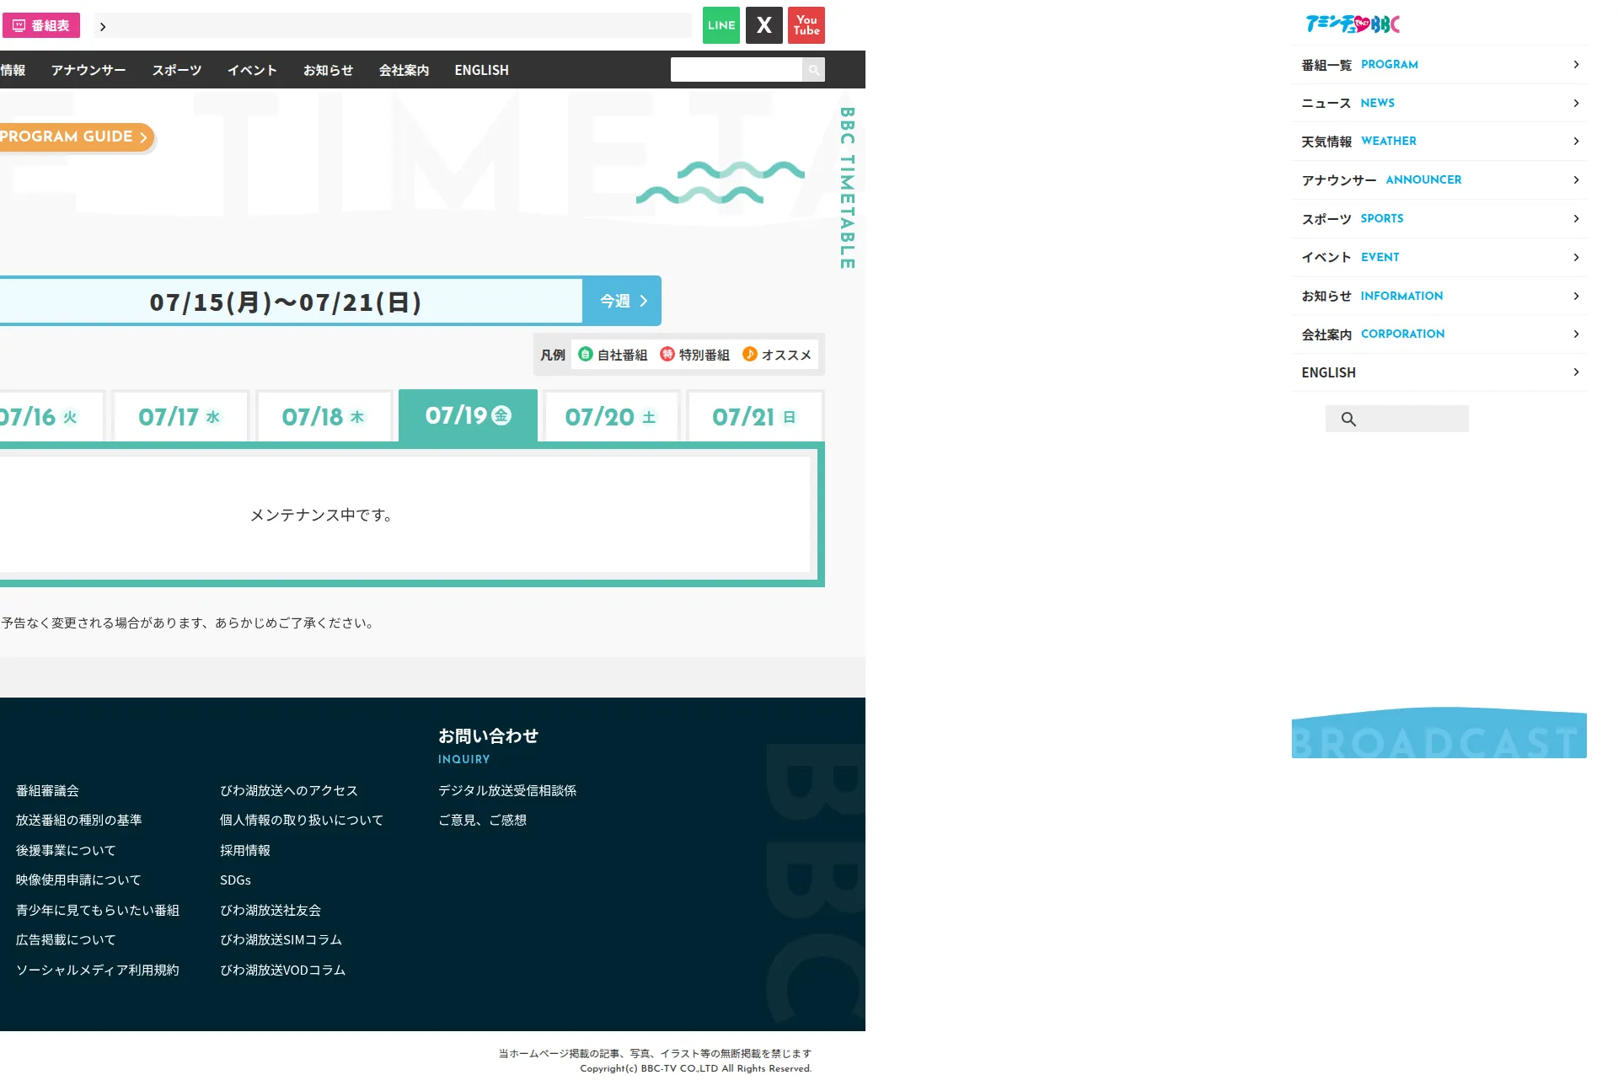Click the 特別番組 legend icon
Image resolution: width=1618 pixels, height=1091 pixels.
pyautogui.click(x=667, y=355)
